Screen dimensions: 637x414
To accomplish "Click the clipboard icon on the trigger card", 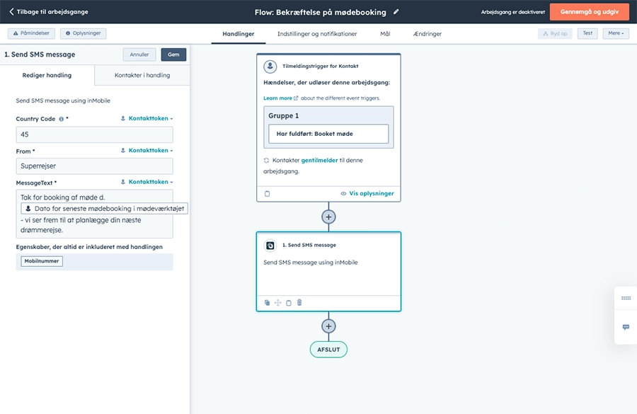I will [x=267, y=192].
